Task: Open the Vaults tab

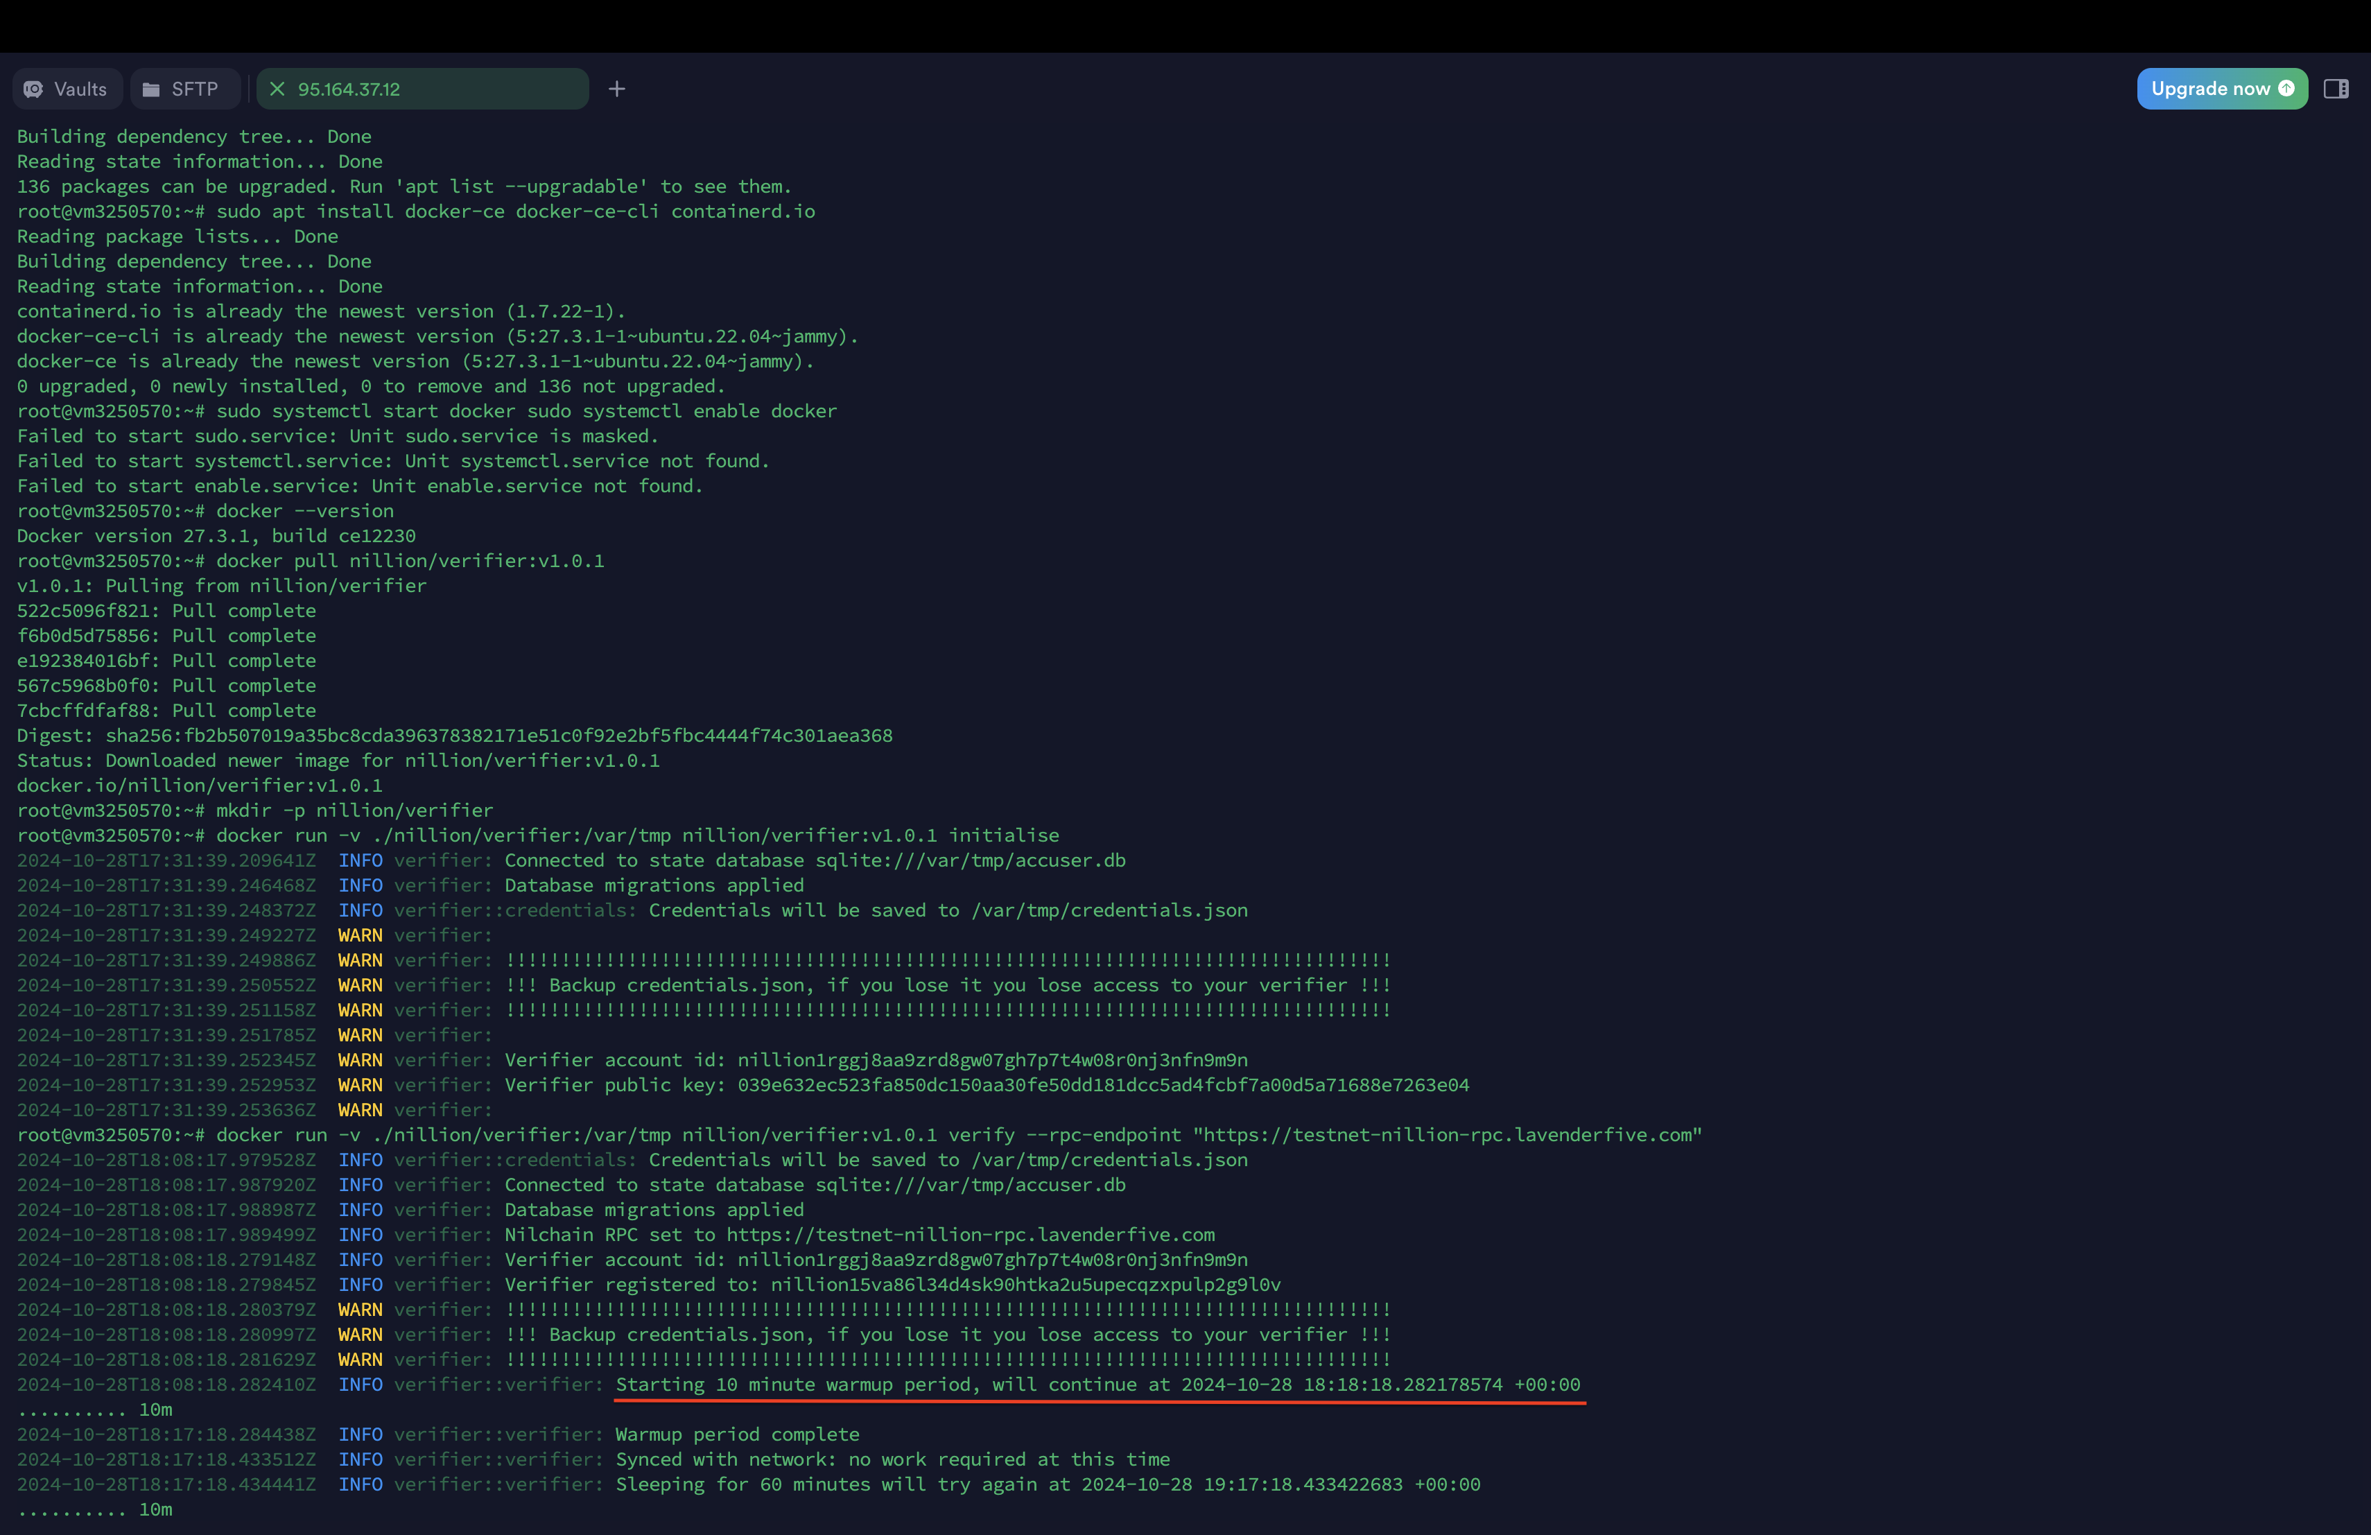Action: pos(67,89)
